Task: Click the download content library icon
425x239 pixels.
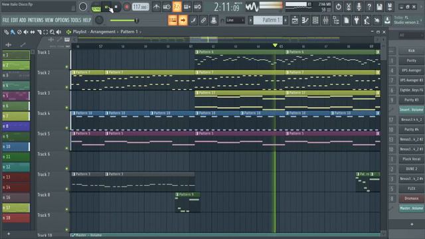Action: (387, 21)
